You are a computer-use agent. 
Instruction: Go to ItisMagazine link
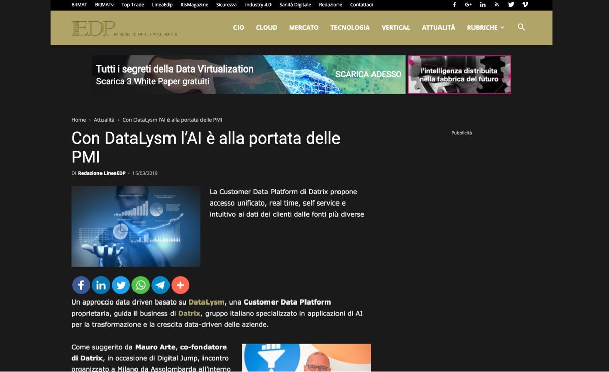pos(194,5)
